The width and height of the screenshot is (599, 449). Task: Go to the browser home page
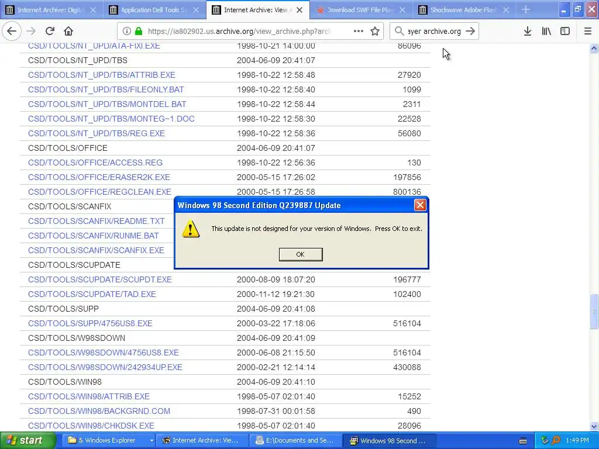coord(68,32)
